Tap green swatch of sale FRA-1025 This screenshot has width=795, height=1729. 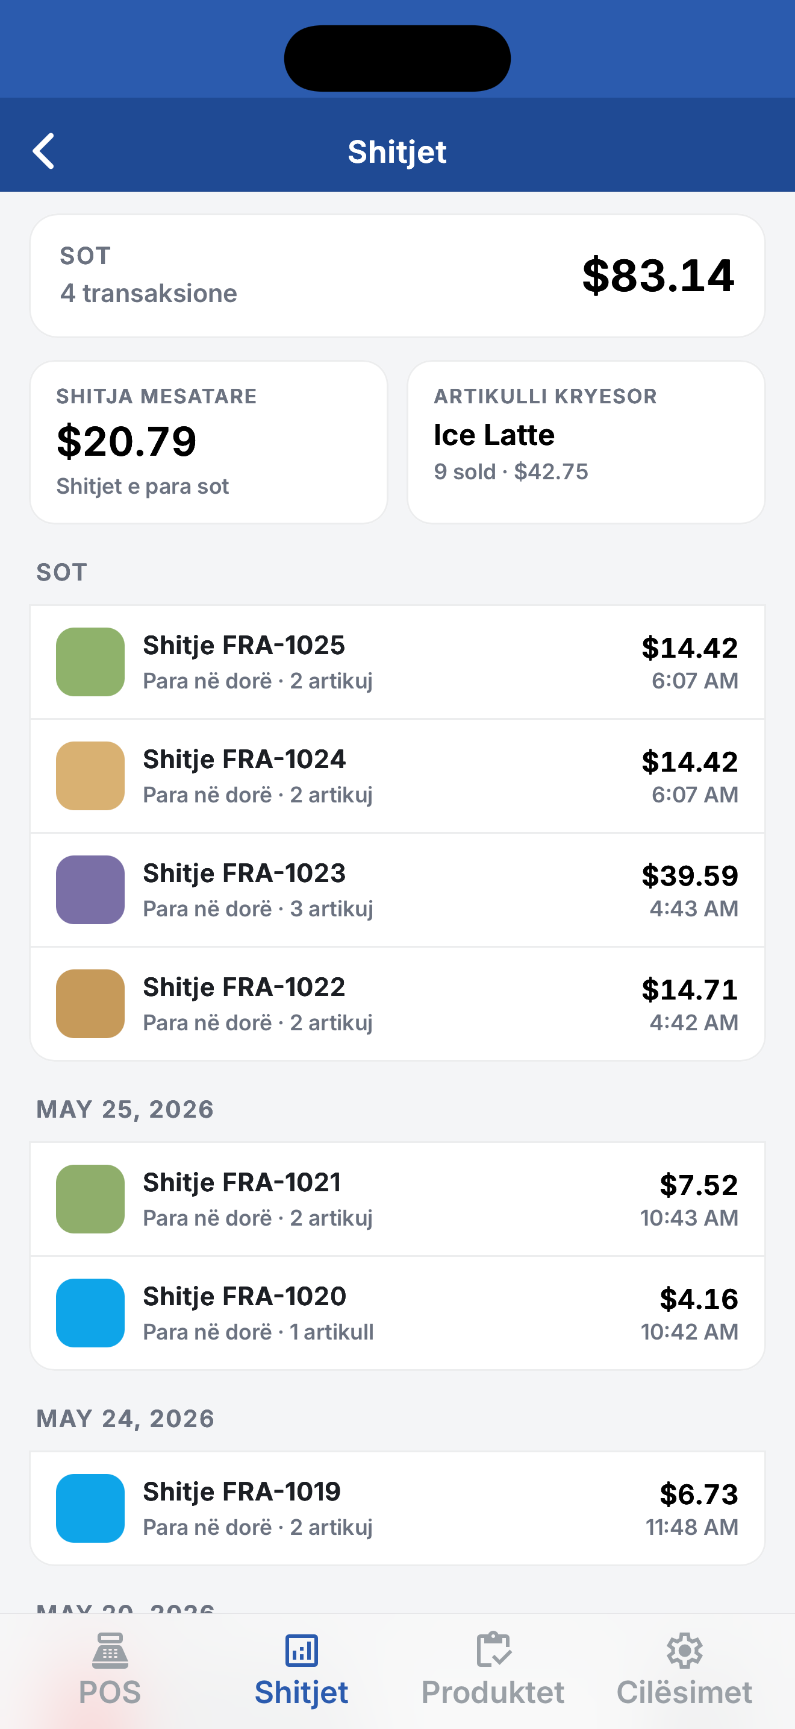pos(90,662)
